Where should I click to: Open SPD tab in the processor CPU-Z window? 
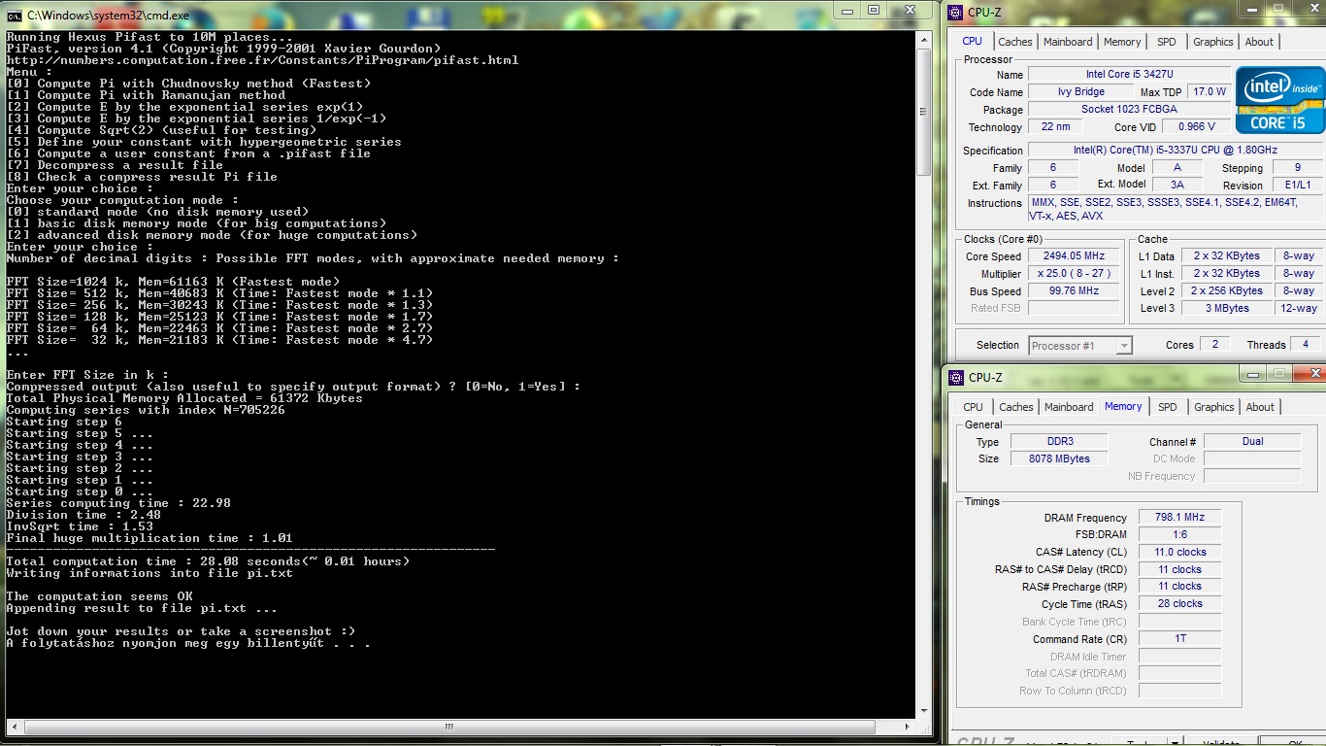click(1167, 42)
